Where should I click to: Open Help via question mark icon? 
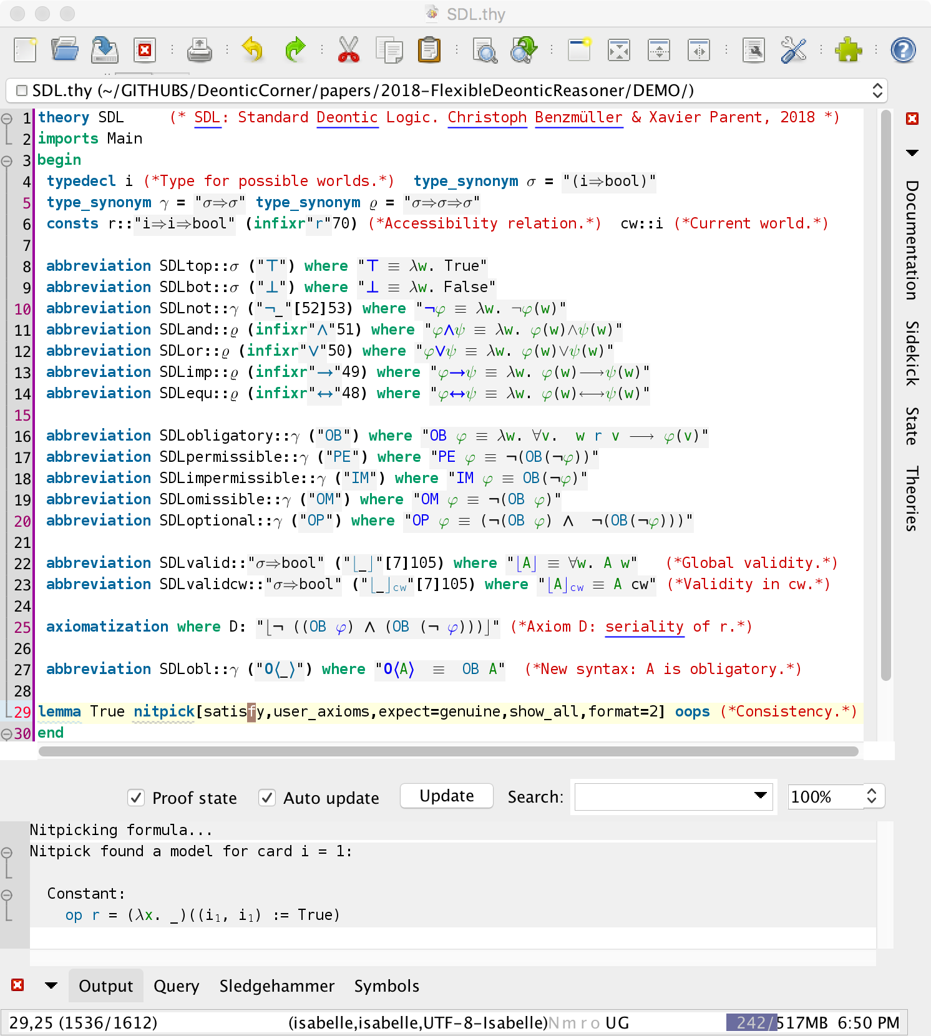tap(903, 50)
